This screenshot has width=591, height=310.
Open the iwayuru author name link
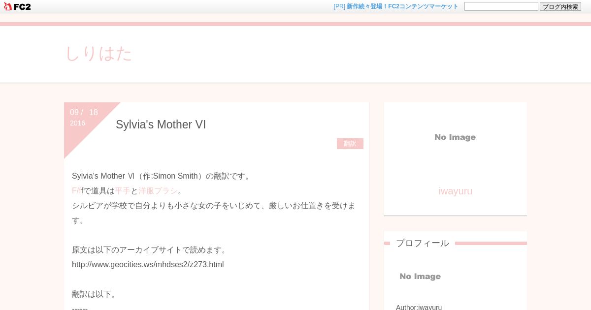pos(456,191)
